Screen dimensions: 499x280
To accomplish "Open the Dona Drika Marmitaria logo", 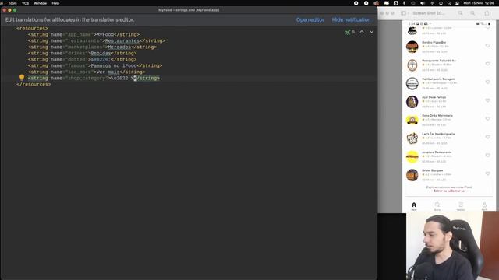I will tap(412, 120).
